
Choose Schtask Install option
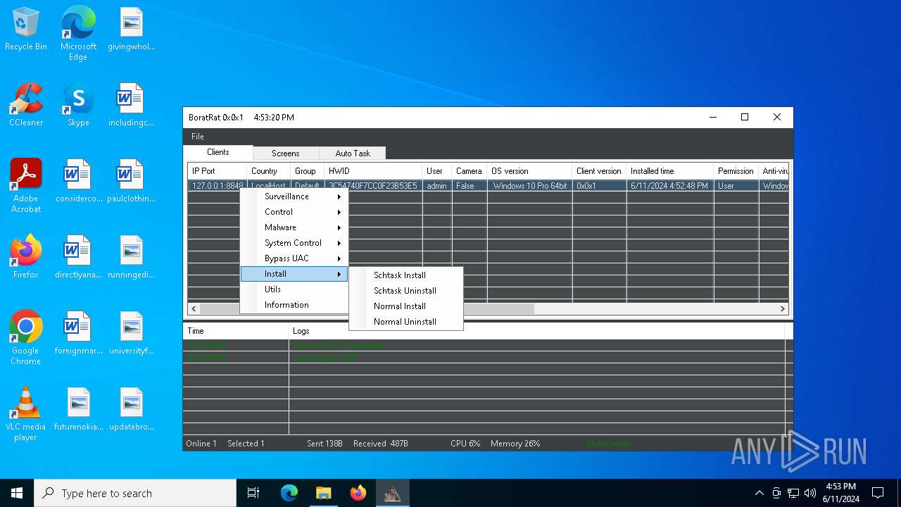pyautogui.click(x=406, y=275)
